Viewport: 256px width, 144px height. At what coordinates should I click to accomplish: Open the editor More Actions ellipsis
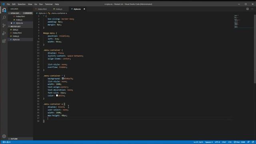pos(252,9)
